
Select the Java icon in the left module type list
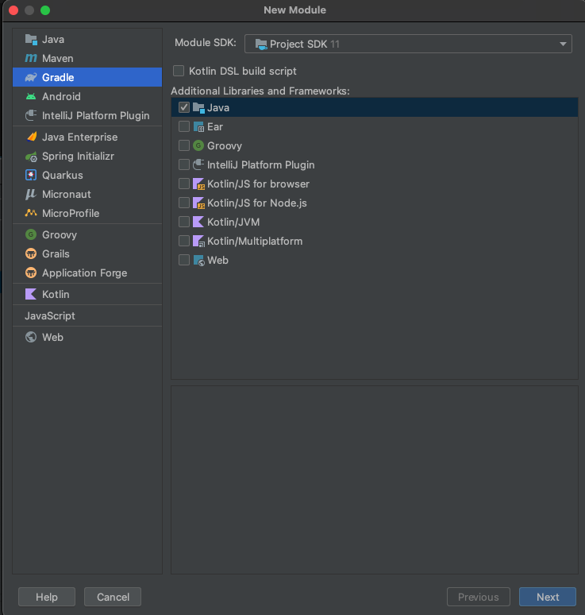click(x=31, y=39)
